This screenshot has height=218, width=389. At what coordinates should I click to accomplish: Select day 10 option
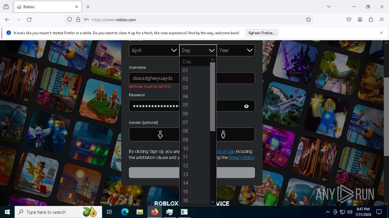click(195, 148)
